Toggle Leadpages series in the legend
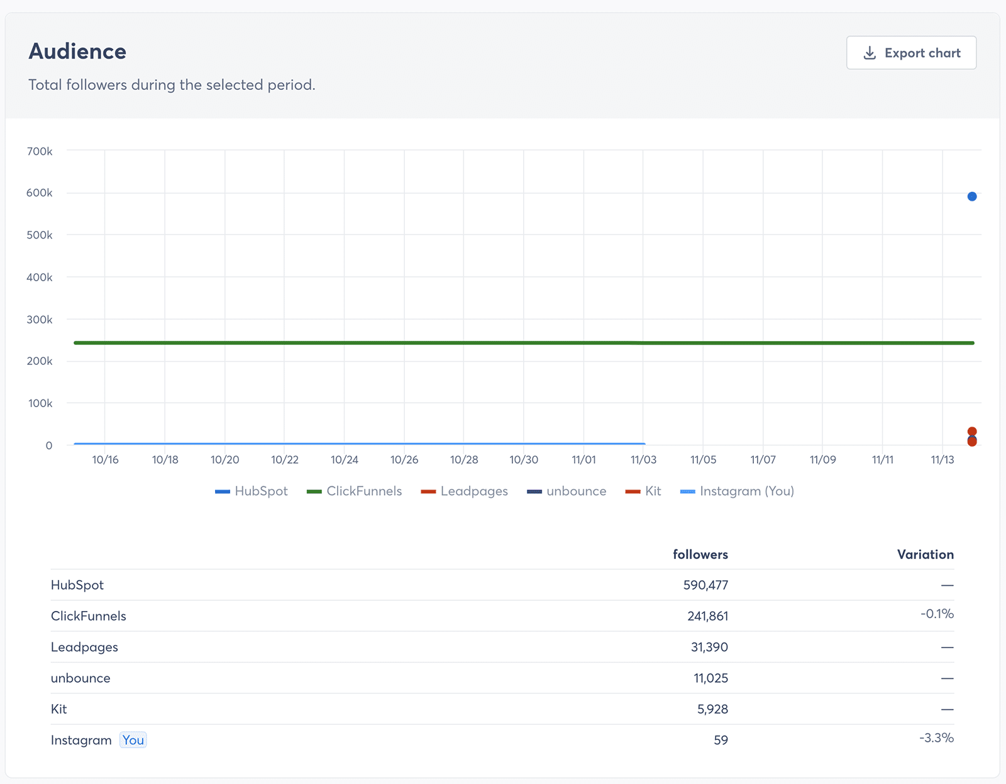The height and width of the screenshot is (784, 1006). click(464, 491)
